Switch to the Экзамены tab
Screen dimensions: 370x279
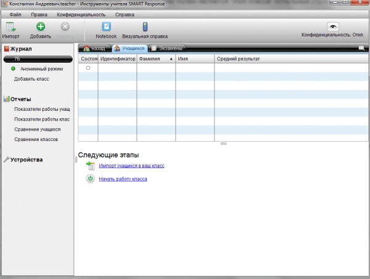tap(167, 48)
